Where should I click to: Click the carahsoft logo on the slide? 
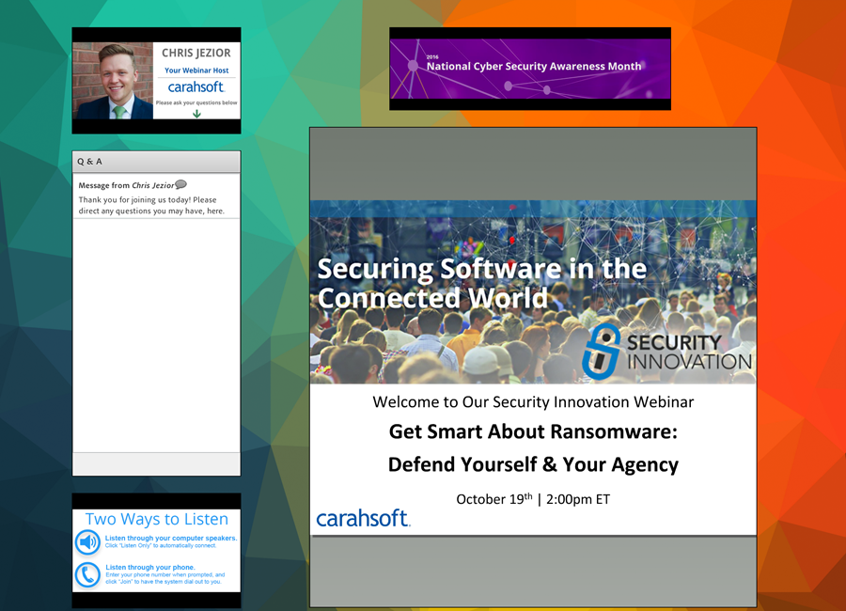click(363, 518)
